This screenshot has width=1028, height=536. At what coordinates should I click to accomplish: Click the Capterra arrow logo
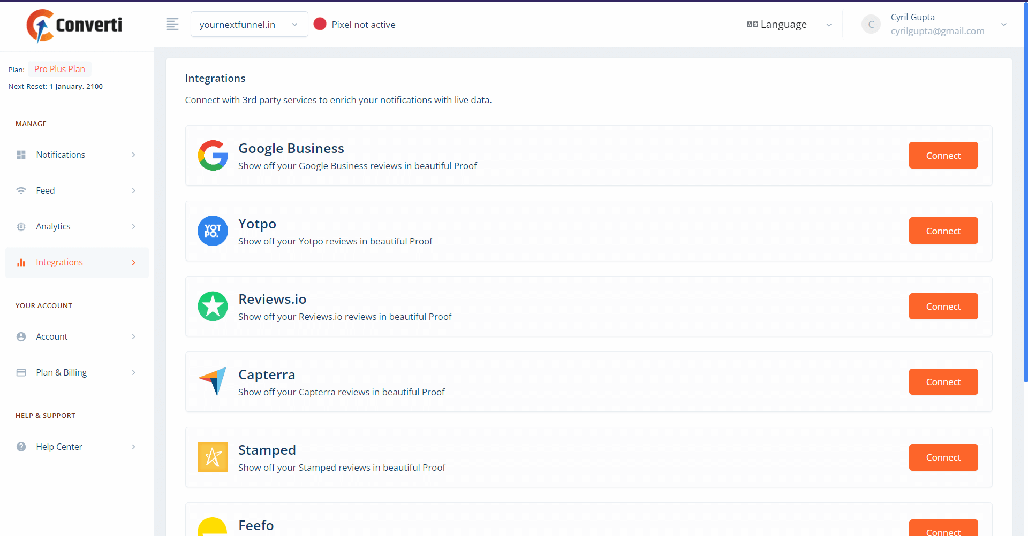point(213,381)
